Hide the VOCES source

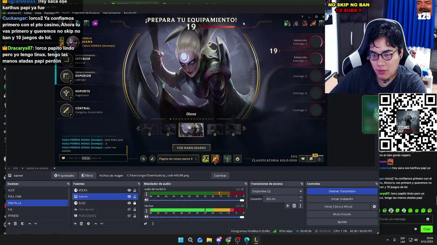[x=129, y=190]
